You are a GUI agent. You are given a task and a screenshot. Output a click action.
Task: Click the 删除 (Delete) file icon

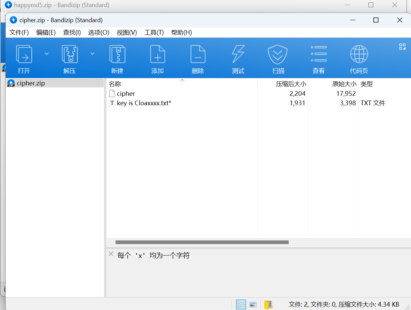point(198,54)
